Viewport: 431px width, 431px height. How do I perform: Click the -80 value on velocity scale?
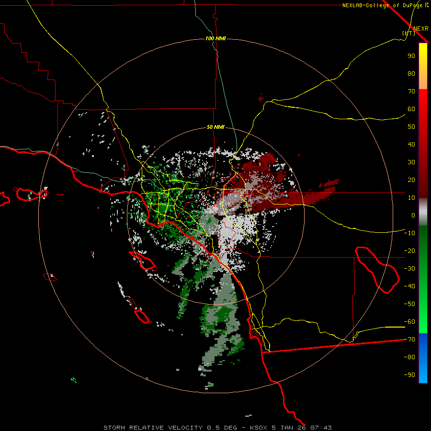tap(409, 357)
